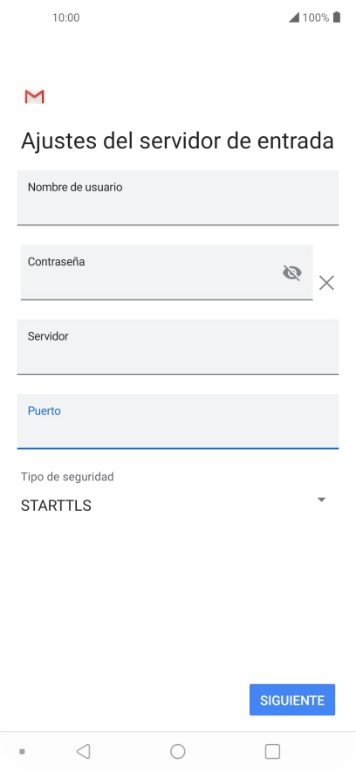This screenshot has width=356, height=772.
Task: Tap the battery icon in status bar
Action: click(x=337, y=17)
